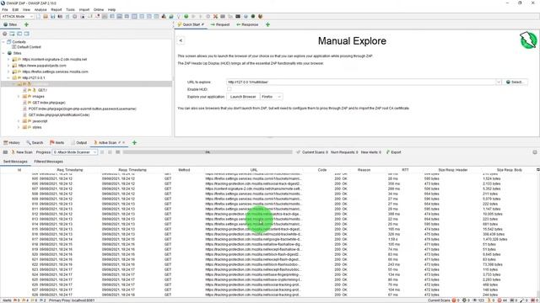The width and height of the screenshot is (540, 303).
Task: Select the POST index.php login tree item
Action: [x=79, y=109]
